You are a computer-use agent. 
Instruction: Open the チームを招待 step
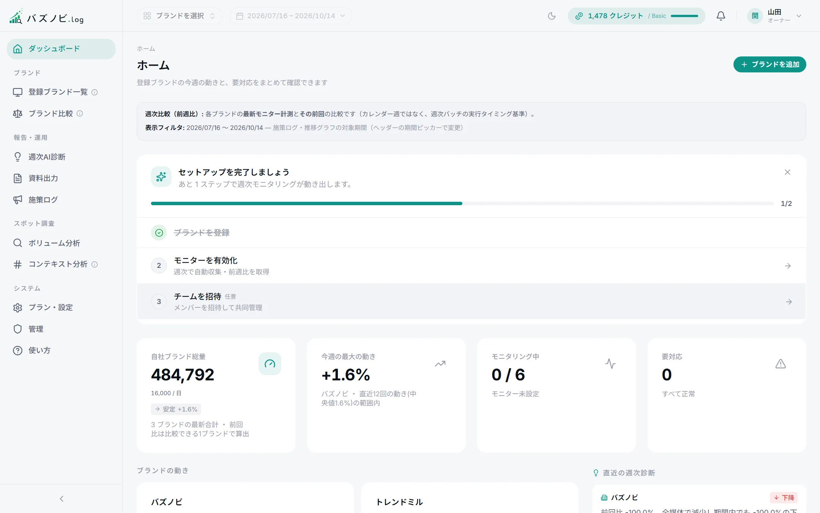(471, 301)
